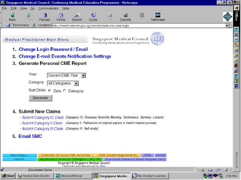Click the Singapore Medical Council seal logo
Image resolution: width=241 pixels, height=180 pixels.
coord(157,39)
